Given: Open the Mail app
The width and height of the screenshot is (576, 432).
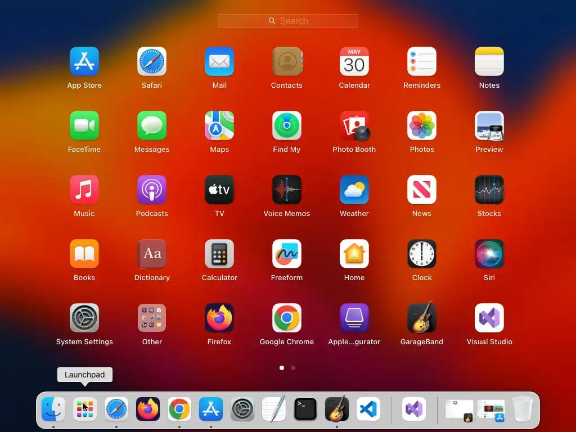Looking at the screenshot, I should pyautogui.click(x=219, y=61).
